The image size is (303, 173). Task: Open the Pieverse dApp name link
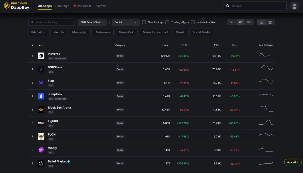[x=54, y=54]
